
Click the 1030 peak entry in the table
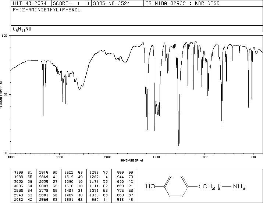tap(99, 195)
